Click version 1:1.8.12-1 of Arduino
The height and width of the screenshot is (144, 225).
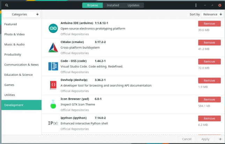click(x=102, y=23)
